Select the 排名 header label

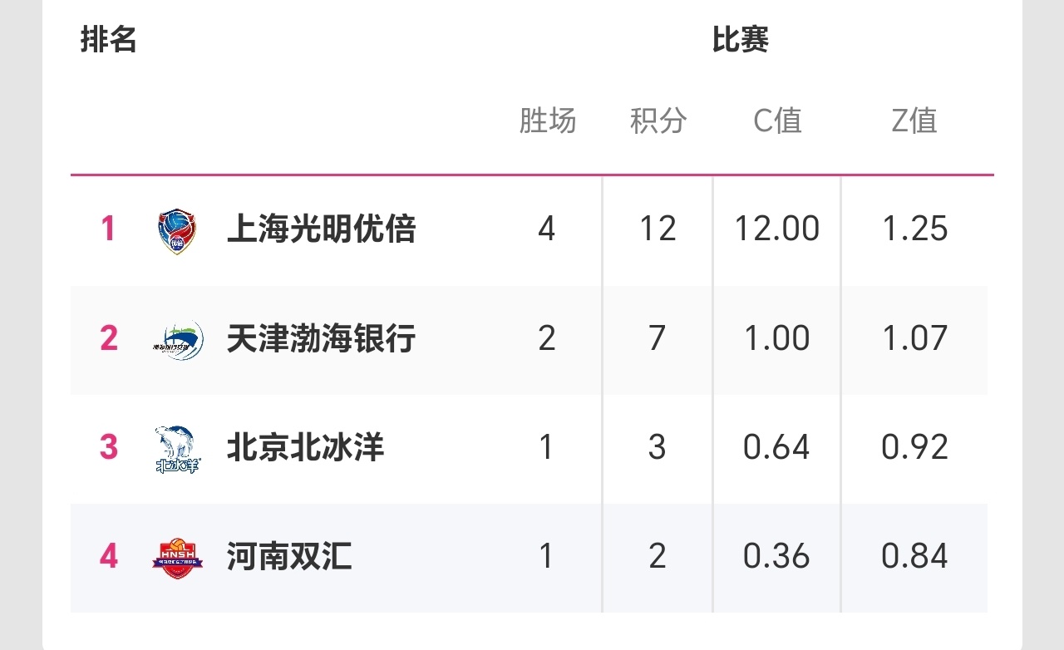click(109, 40)
